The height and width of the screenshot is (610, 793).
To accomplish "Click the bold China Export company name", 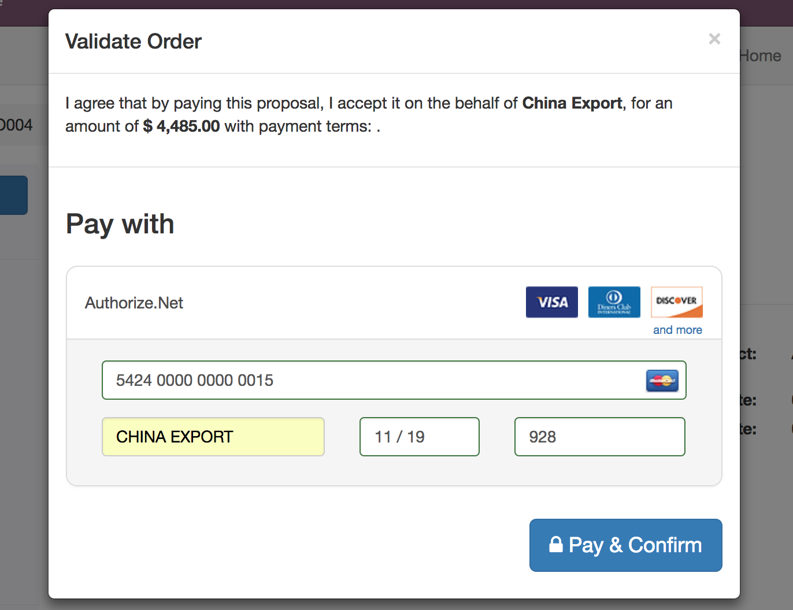I will 572,103.
